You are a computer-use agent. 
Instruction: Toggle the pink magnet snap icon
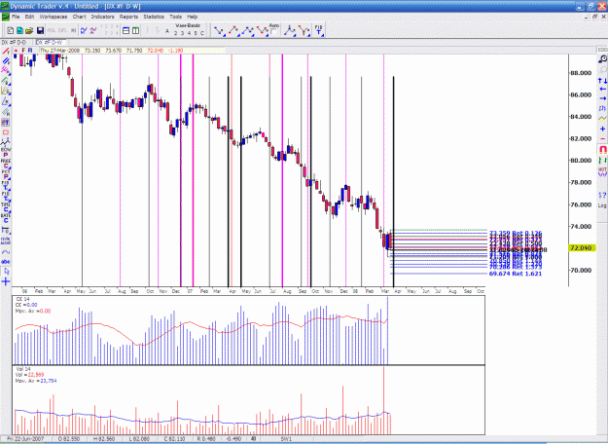click(602, 149)
